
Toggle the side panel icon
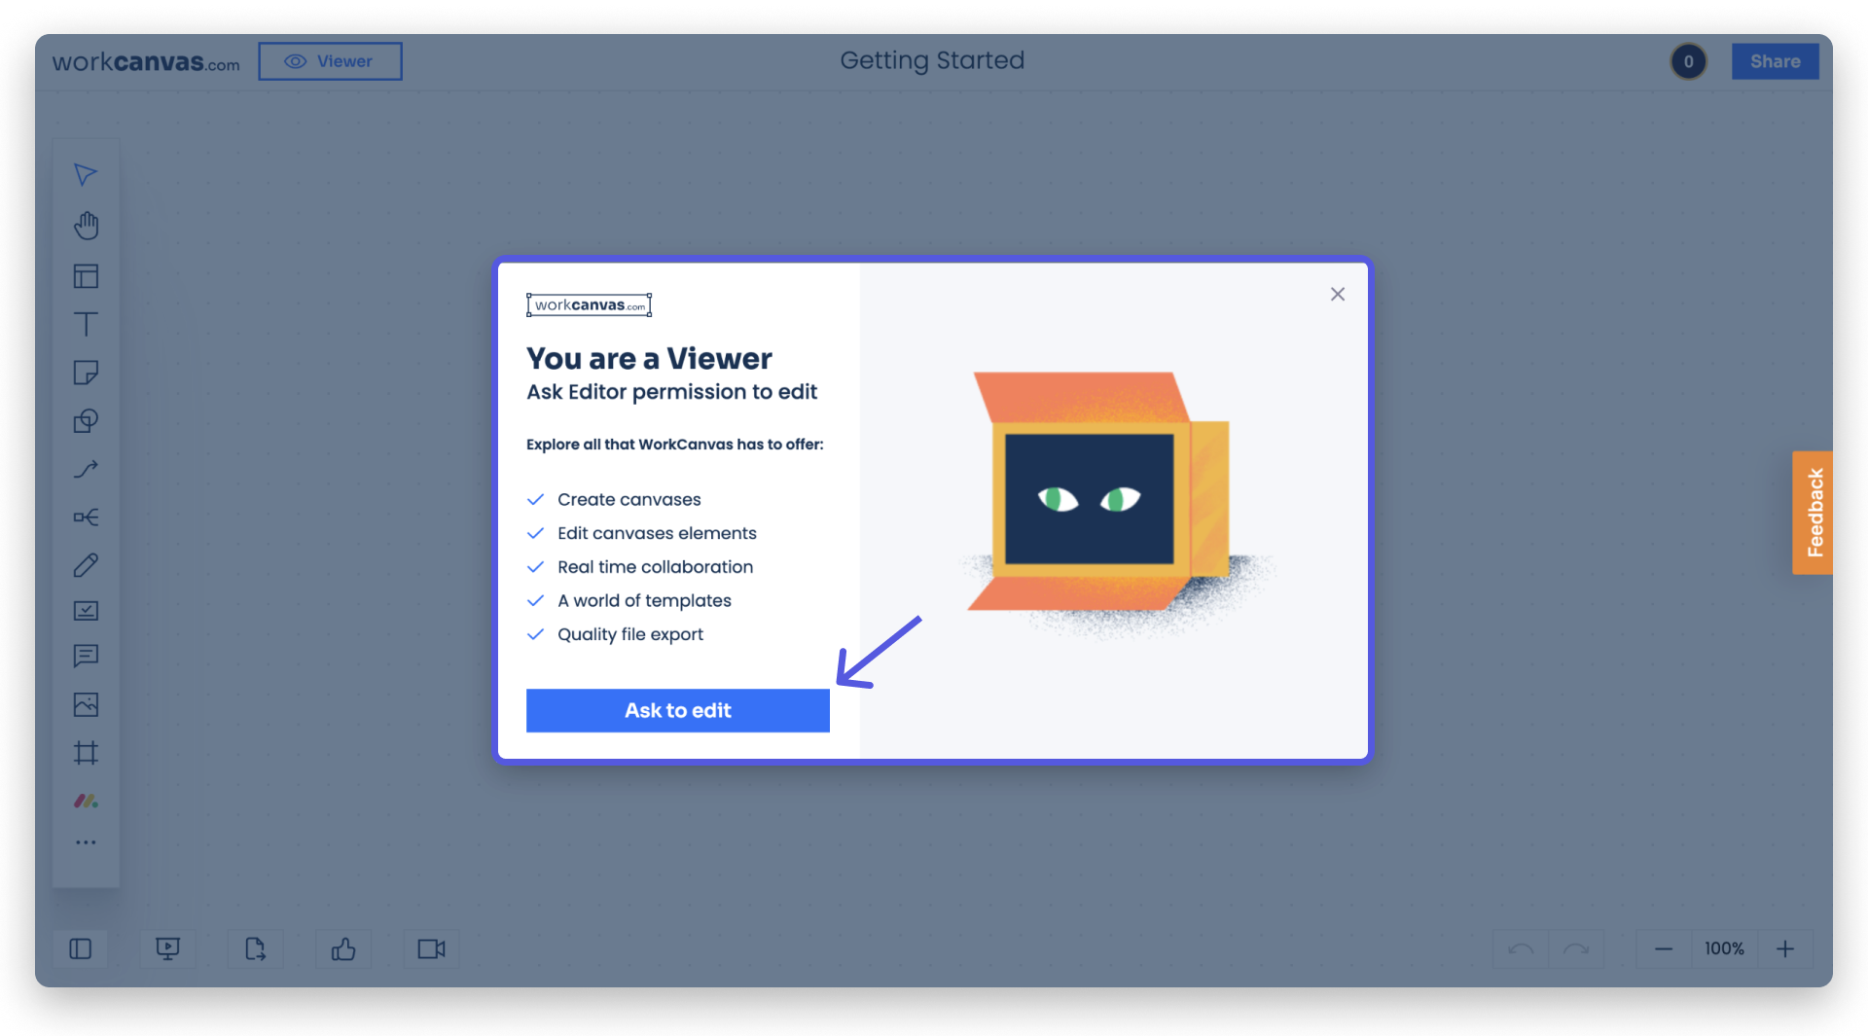coord(81,949)
